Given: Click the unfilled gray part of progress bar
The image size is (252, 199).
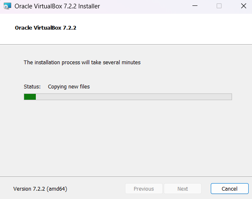Looking at the screenshot, I should click(133, 97).
